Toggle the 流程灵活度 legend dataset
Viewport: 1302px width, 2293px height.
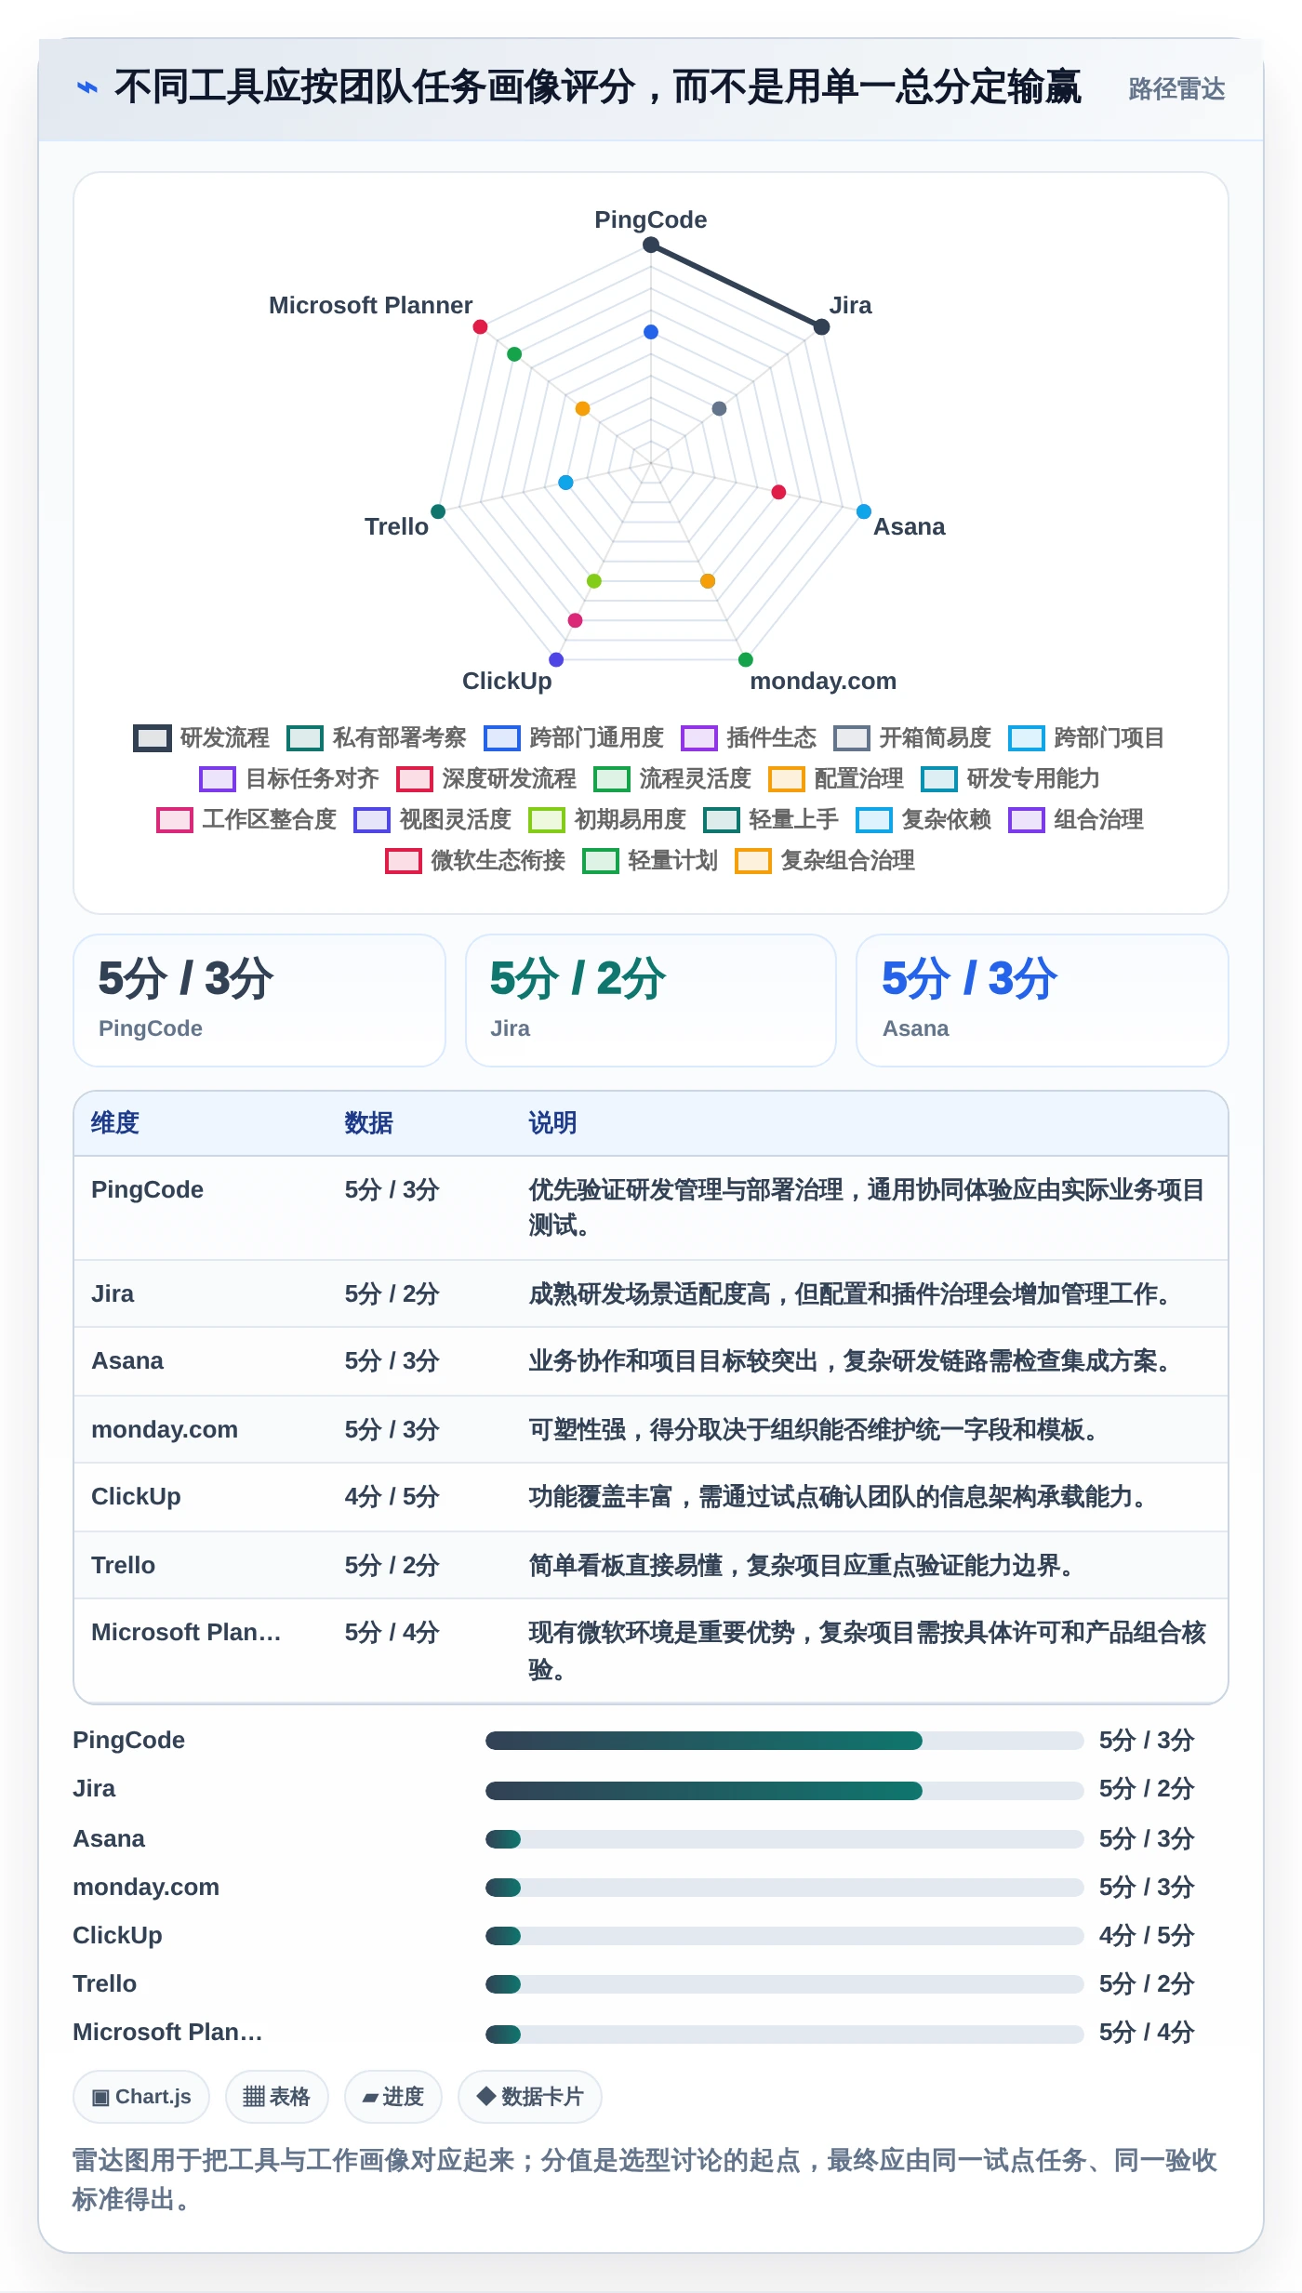point(672,778)
